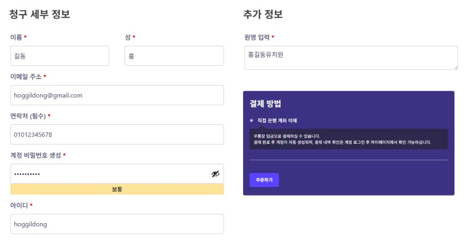Toggle password visibility eye icon
469x246 pixels.
[x=215, y=174]
